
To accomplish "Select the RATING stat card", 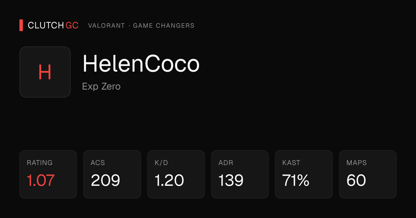I will tap(48, 174).
